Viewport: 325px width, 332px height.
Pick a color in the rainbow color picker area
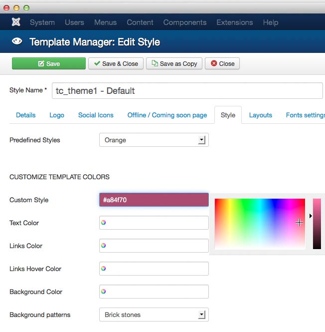click(x=259, y=224)
